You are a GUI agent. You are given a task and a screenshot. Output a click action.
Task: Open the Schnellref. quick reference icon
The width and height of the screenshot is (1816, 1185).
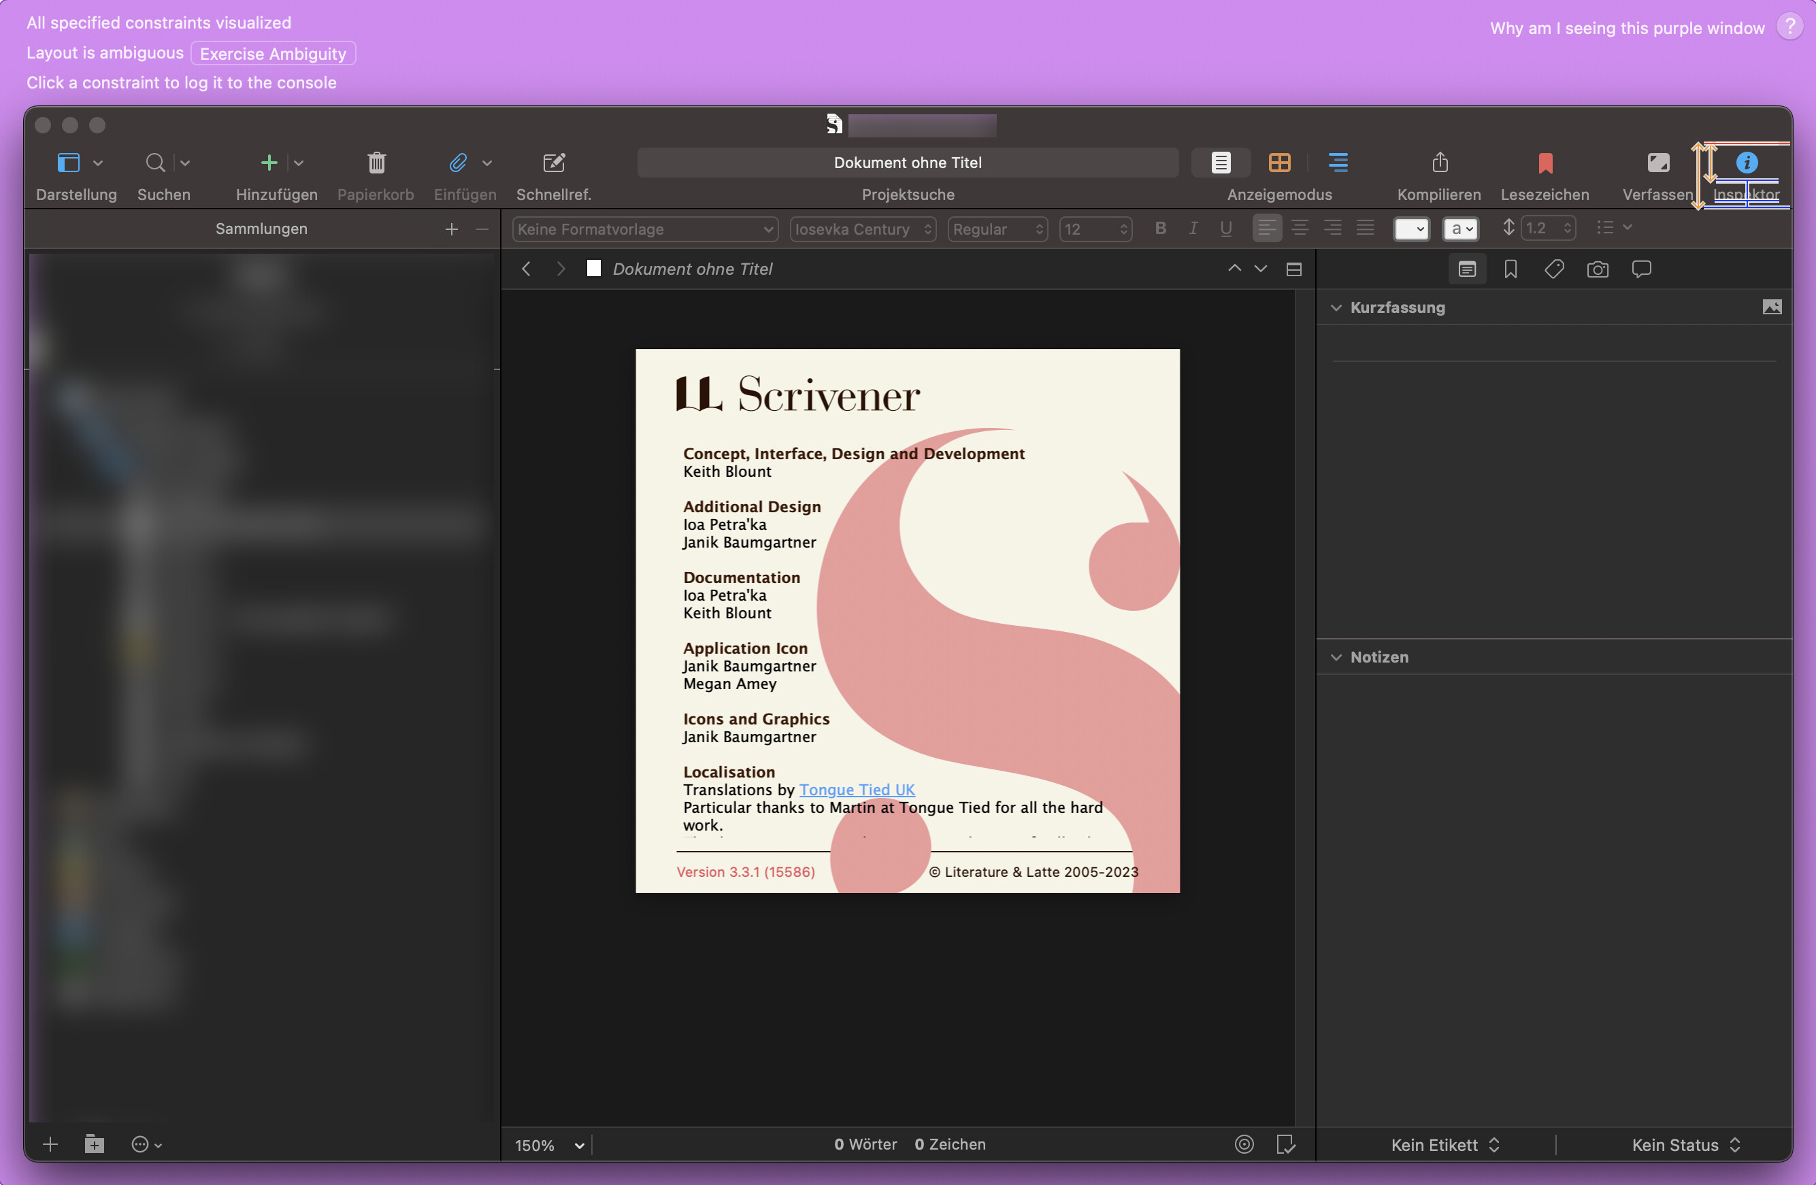554,163
